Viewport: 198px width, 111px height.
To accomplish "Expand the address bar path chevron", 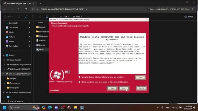I will tap(87, 9).
